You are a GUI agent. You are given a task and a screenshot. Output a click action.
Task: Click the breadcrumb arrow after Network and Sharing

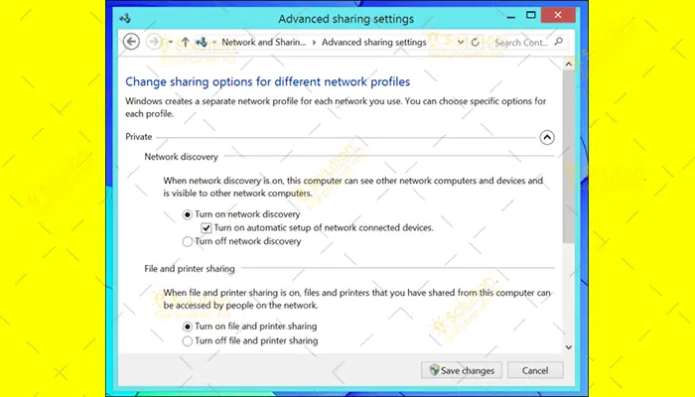click(x=314, y=43)
